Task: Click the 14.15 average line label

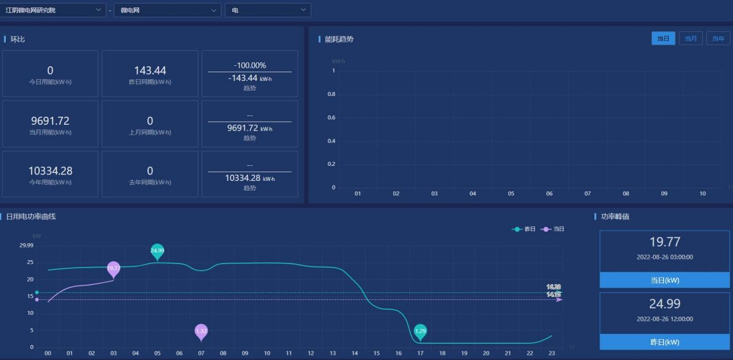Action: pos(553,295)
